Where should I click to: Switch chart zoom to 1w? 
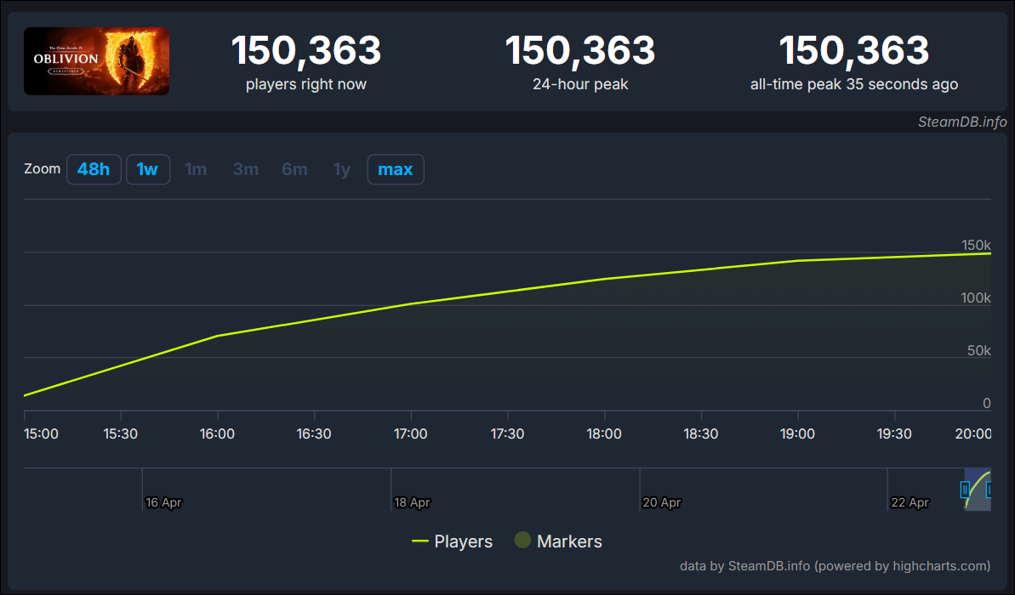click(148, 169)
